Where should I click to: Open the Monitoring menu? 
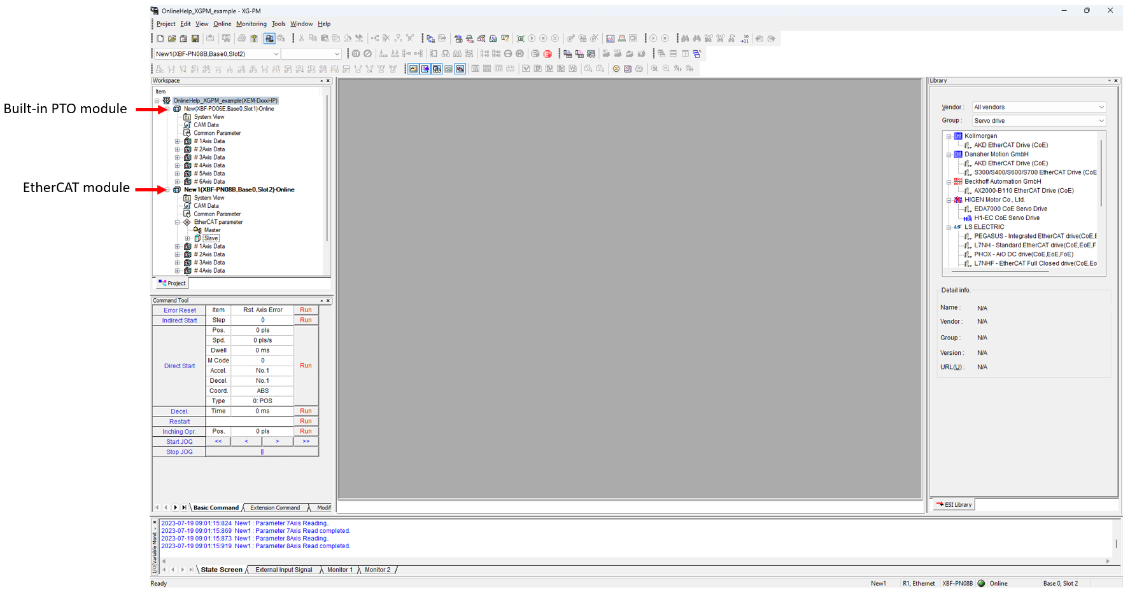(251, 24)
